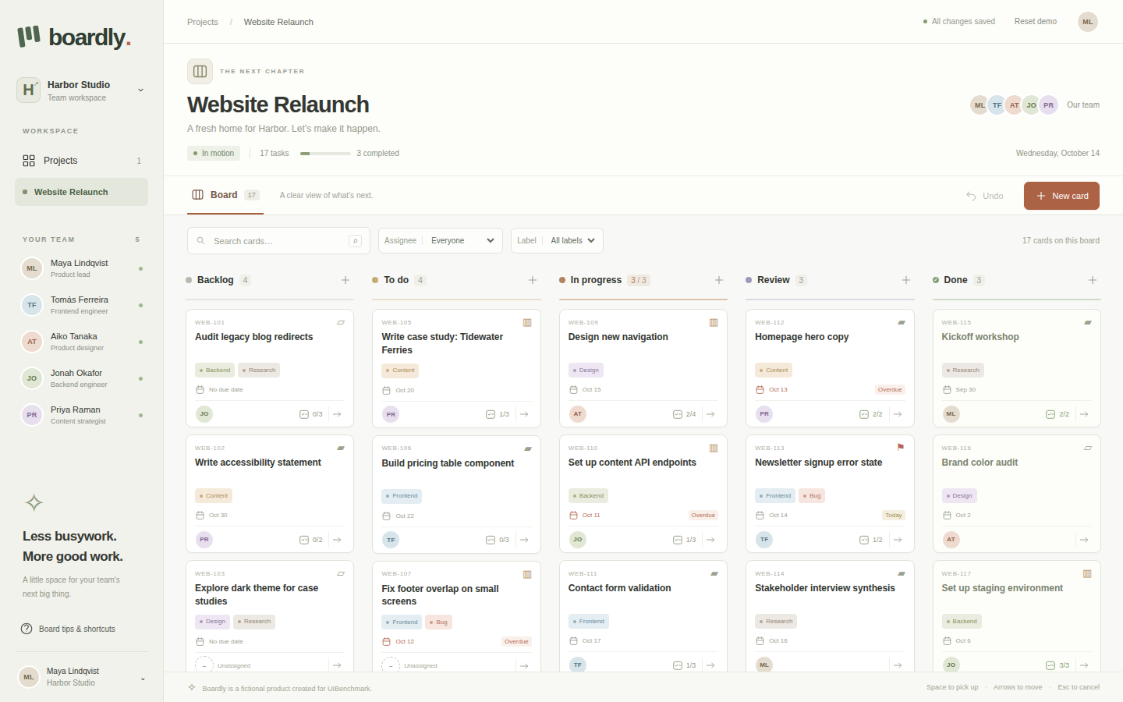Open the Board tips & shortcuts help icon
The image size is (1123, 702).
(27, 629)
